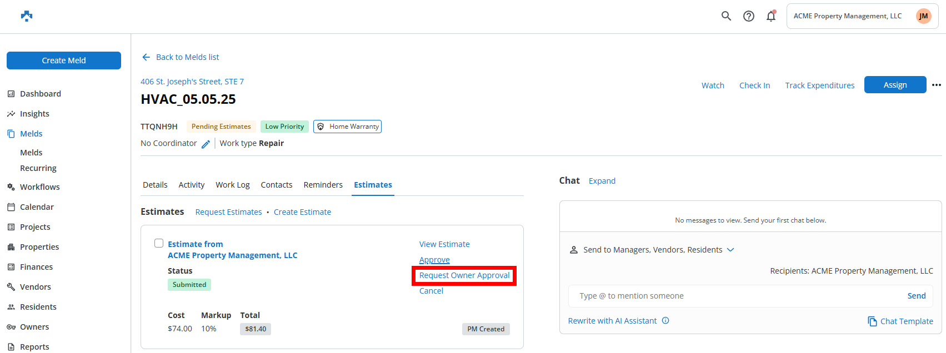Viewport: 946px width, 353px height.
Task: Expand the Chat panel
Action: coord(602,181)
